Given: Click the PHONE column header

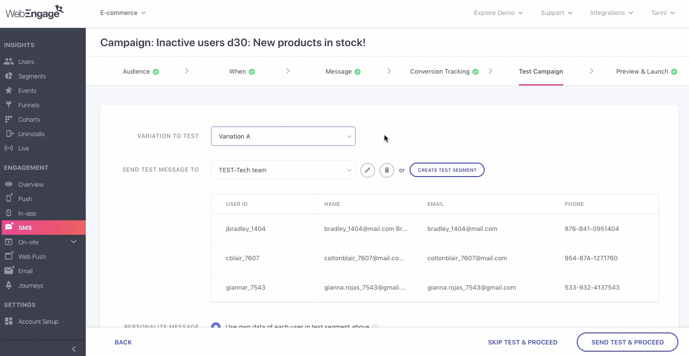Looking at the screenshot, I should pos(574,204).
